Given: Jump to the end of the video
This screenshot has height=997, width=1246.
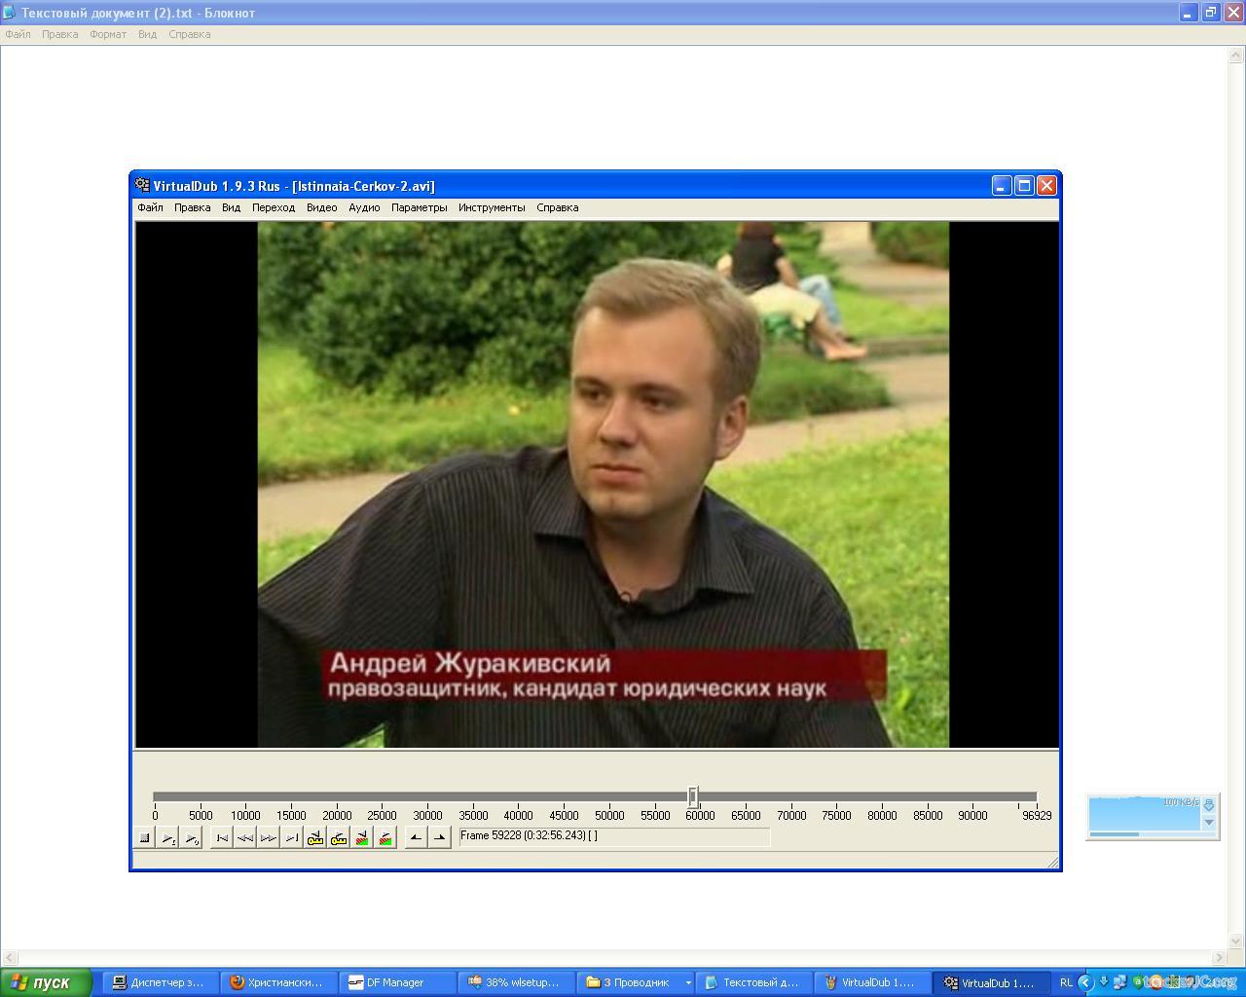Looking at the screenshot, I should click(x=292, y=837).
